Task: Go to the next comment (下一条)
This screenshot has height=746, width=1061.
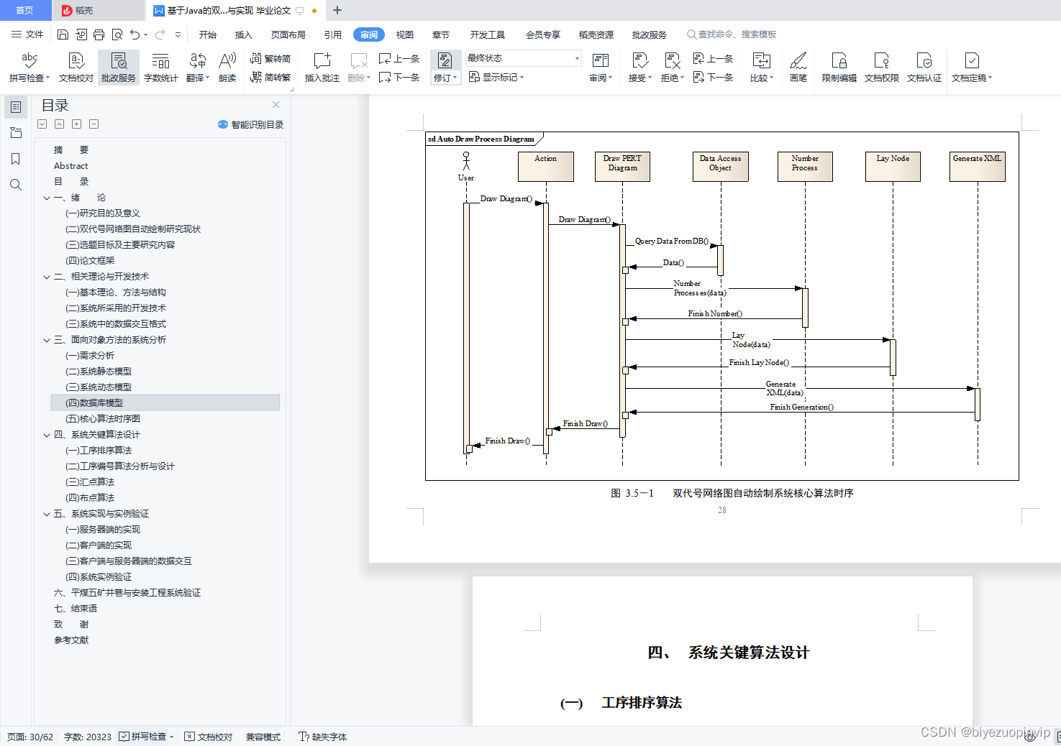Action: 399,77
